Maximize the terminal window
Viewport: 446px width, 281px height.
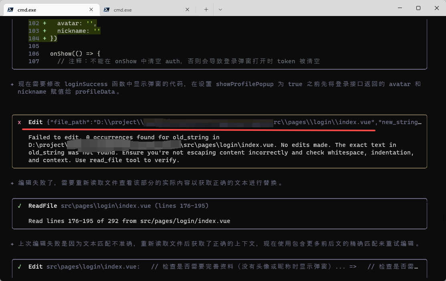point(418,8)
